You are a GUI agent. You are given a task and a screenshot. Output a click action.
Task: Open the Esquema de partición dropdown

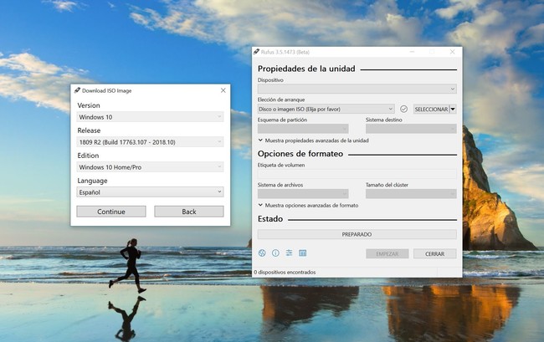[x=303, y=129]
